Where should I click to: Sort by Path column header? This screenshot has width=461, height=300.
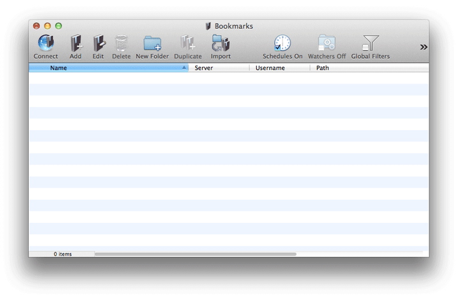point(323,68)
